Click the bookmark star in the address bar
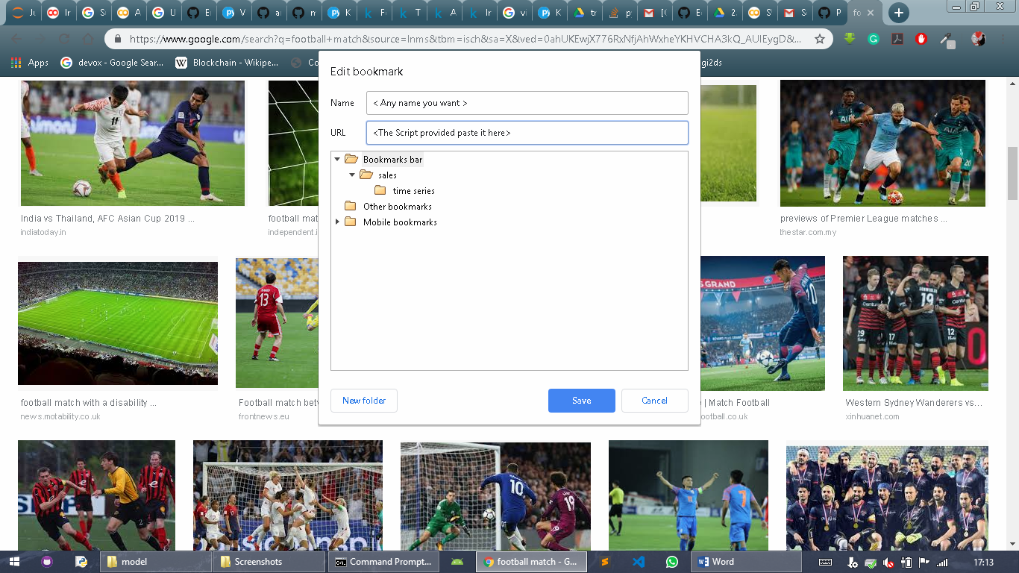Viewport: 1019px width, 573px height. tap(821, 39)
